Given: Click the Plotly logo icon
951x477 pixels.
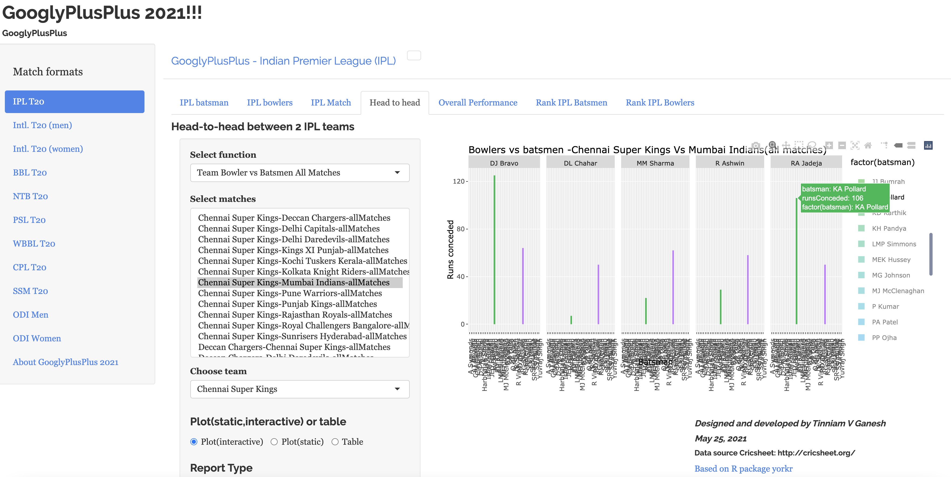Looking at the screenshot, I should tap(928, 145).
